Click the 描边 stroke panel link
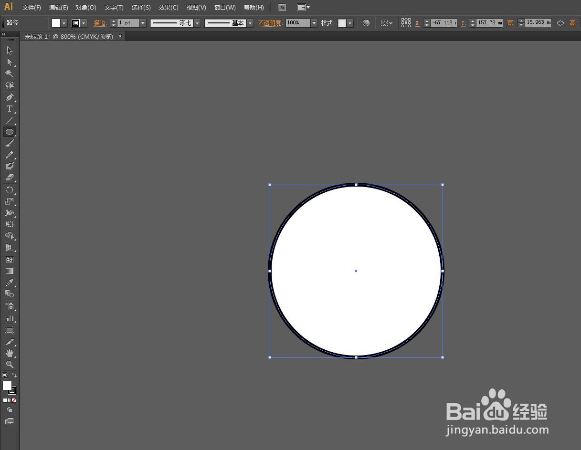Screen dimensions: 581x450 point(100,23)
